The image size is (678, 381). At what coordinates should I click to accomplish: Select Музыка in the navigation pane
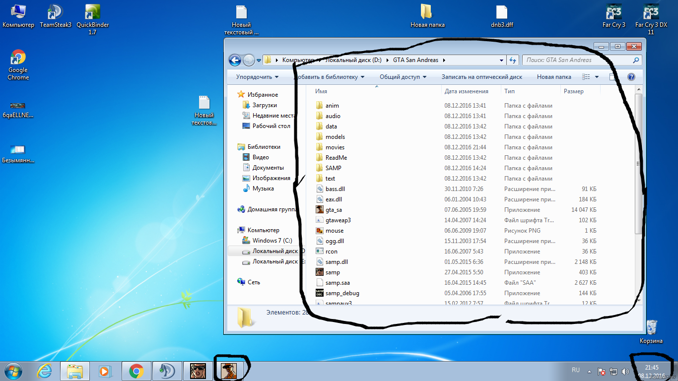pyautogui.click(x=263, y=189)
